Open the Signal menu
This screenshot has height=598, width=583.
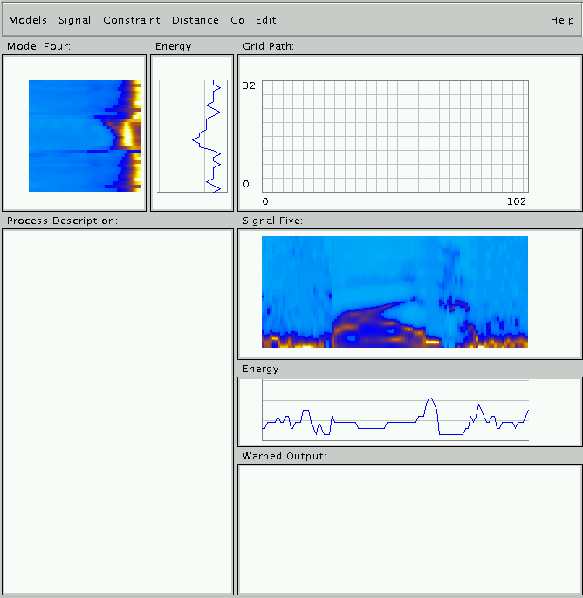[74, 20]
